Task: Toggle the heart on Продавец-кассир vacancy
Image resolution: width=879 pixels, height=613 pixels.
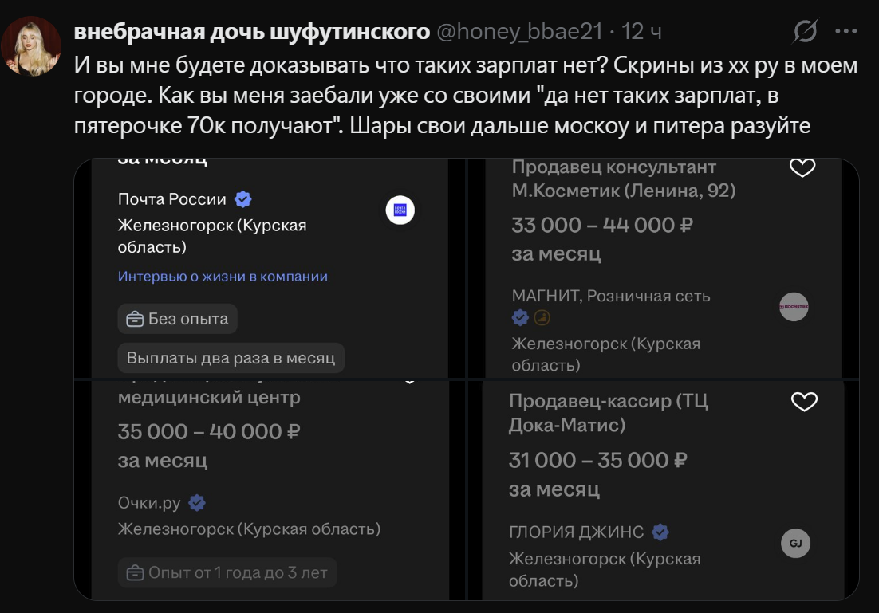Action: pos(803,402)
